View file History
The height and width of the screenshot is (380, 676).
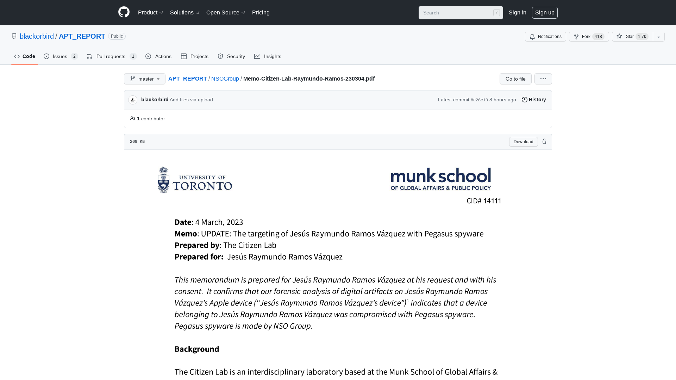534,100
